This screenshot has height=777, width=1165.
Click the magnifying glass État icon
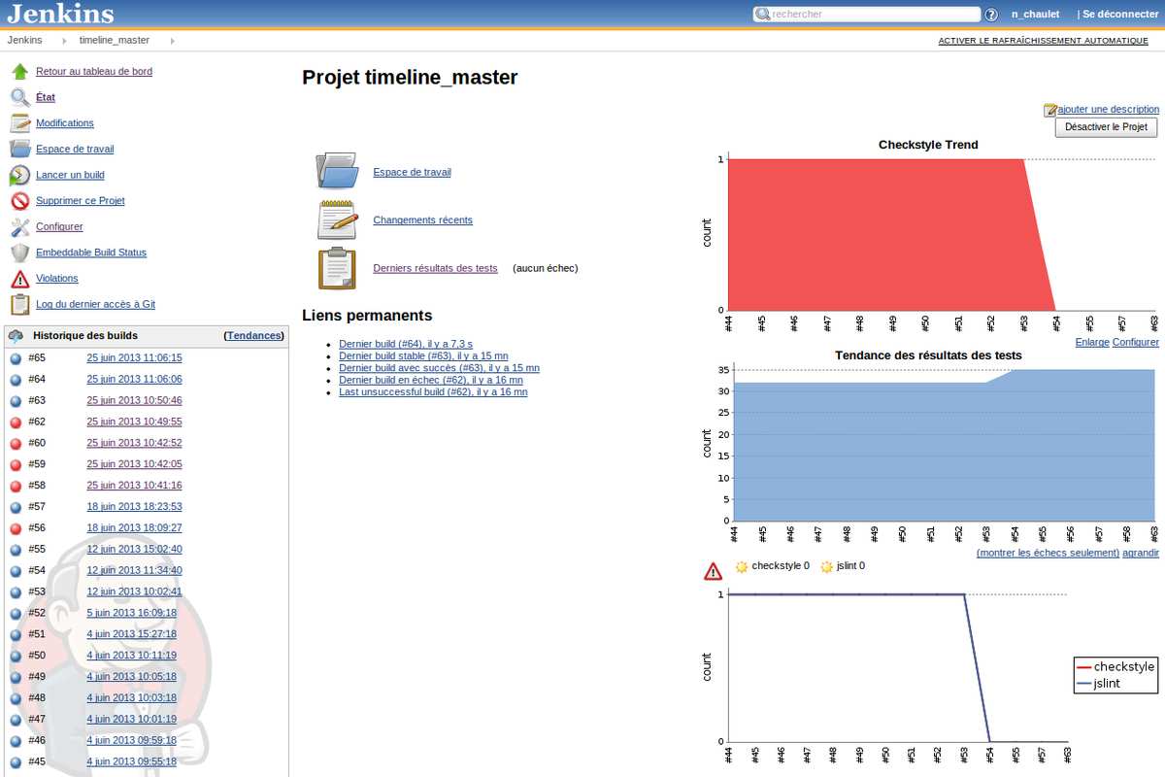point(19,97)
